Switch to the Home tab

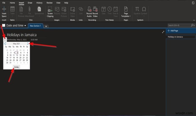[x=12, y=3]
